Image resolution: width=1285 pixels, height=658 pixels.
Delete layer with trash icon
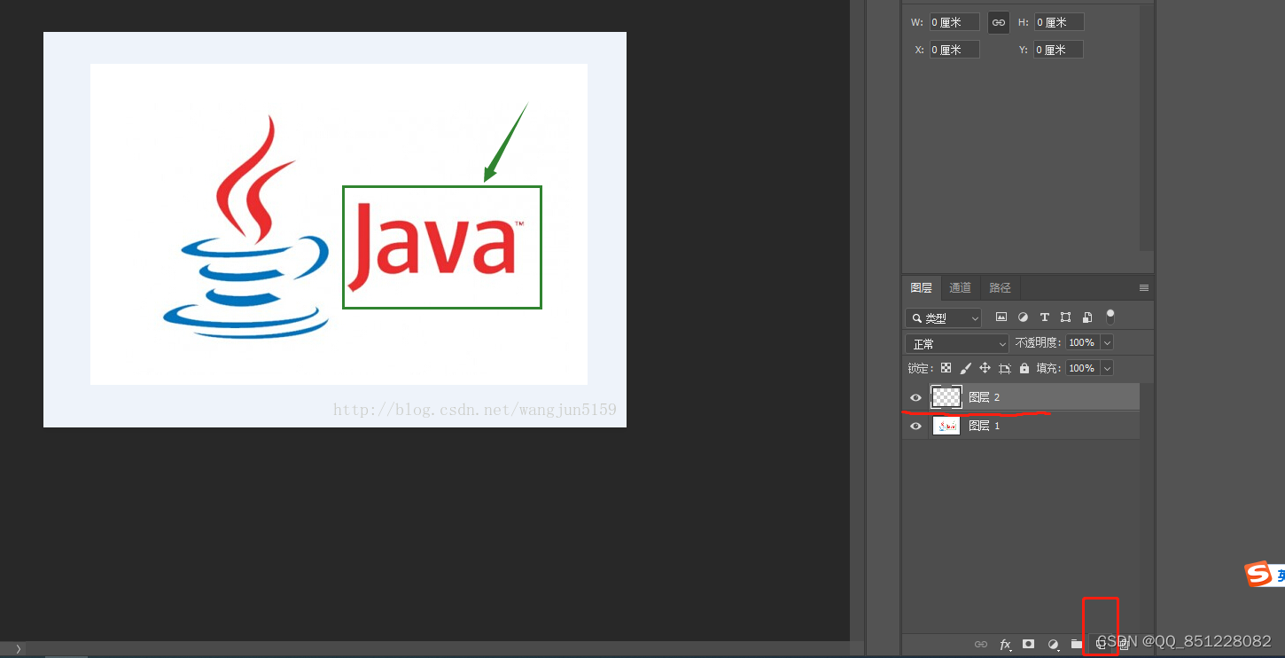1124,645
